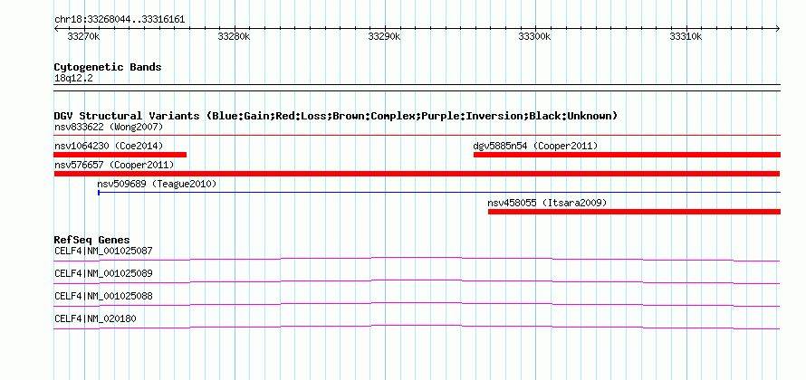Screen dimensions: 806x380
Task: Open variant nsv1064230 (Coe2014) label
Action: [x=109, y=146]
